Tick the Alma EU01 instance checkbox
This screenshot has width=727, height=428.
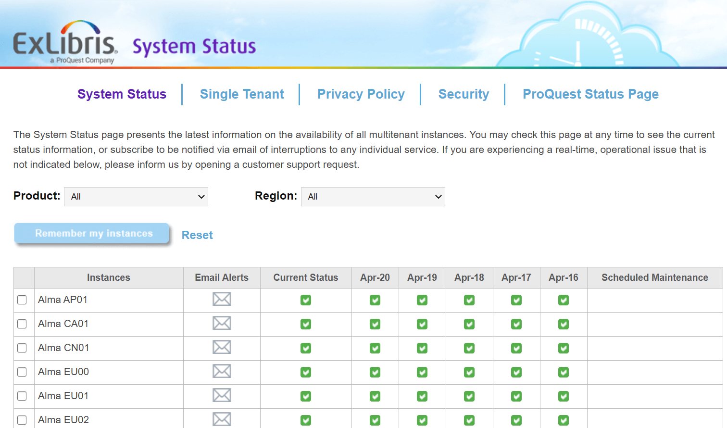point(22,396)
